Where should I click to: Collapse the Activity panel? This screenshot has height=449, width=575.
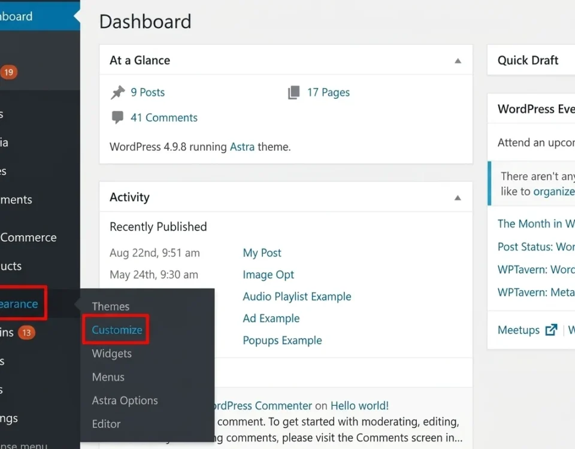click(458, 198)
